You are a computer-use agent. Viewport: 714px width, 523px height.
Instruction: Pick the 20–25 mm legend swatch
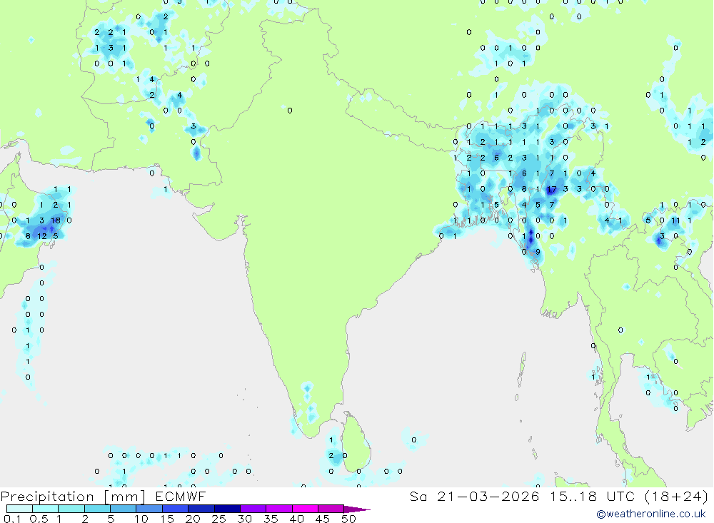(201, 509)
